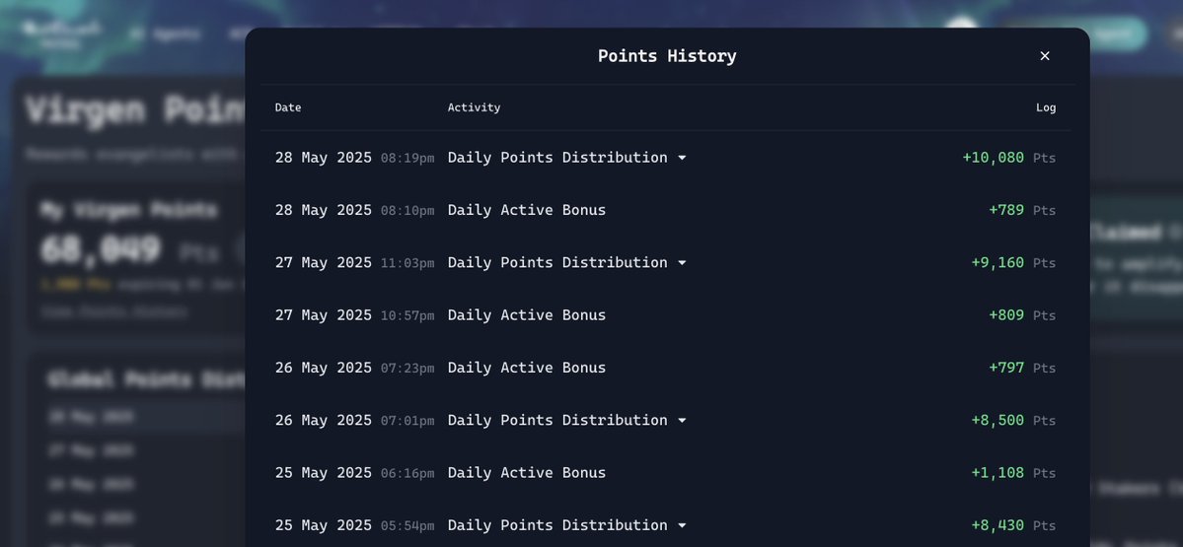Click the 68,049 Pts balance behind dialog
The height and width of the screenshot is (547, 1183).
click(x=128, y=250)
